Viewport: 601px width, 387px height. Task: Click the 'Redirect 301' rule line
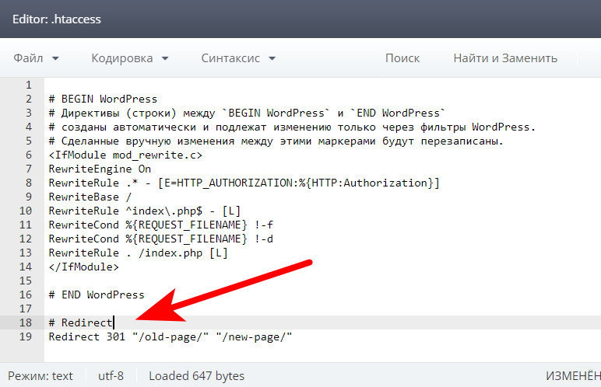click(170, 336)
